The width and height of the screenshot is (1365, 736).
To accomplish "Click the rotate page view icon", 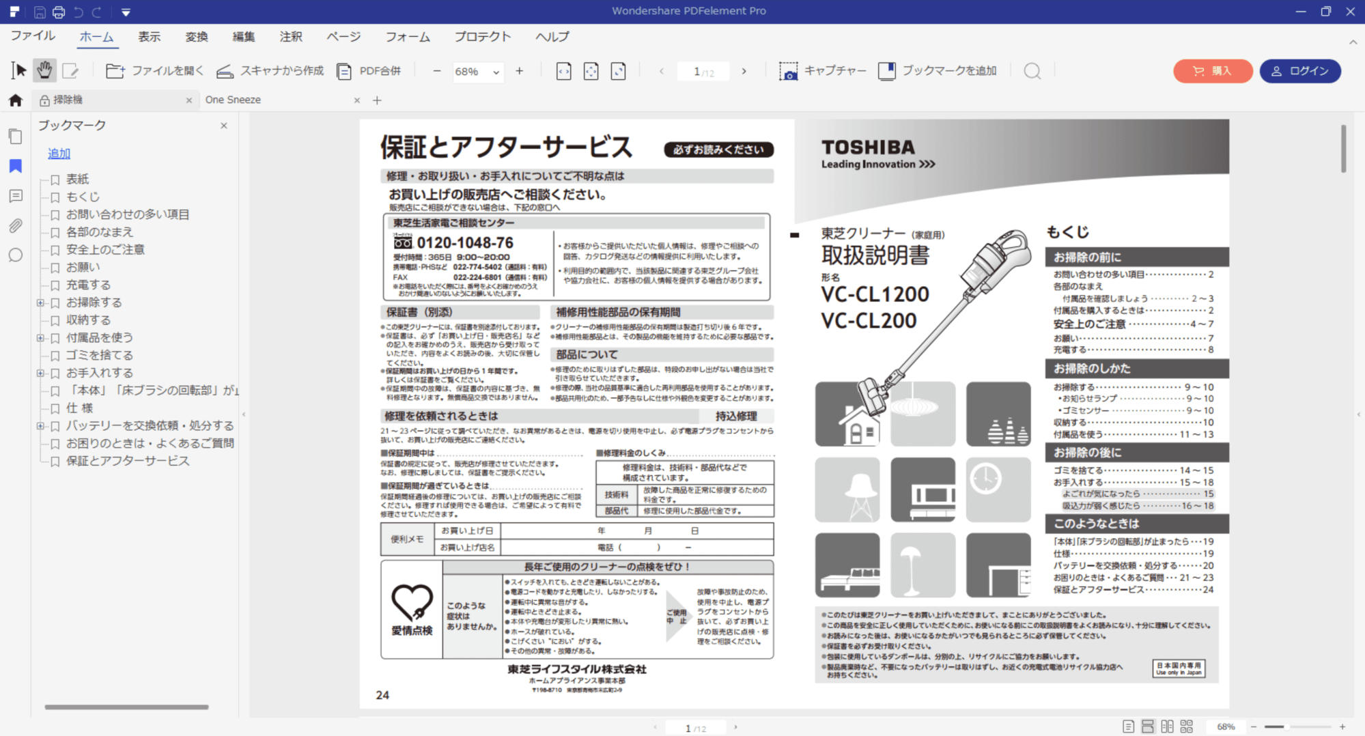I will [619, 71].
